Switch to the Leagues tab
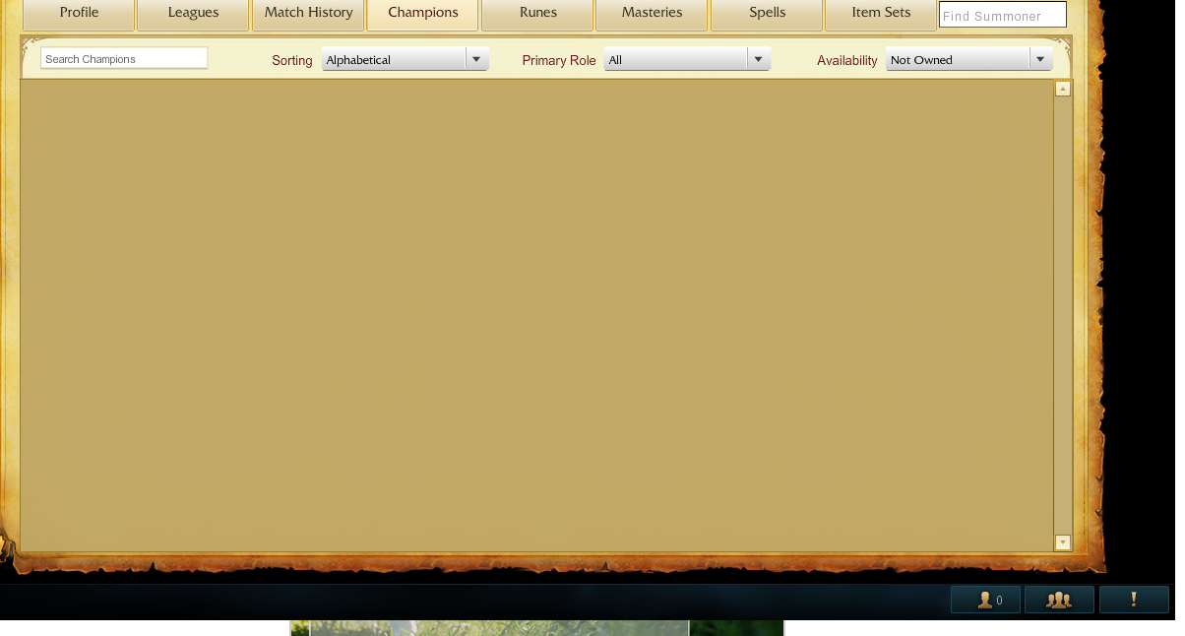Viewport: 1185px width, 636px height. click(193, 14)
